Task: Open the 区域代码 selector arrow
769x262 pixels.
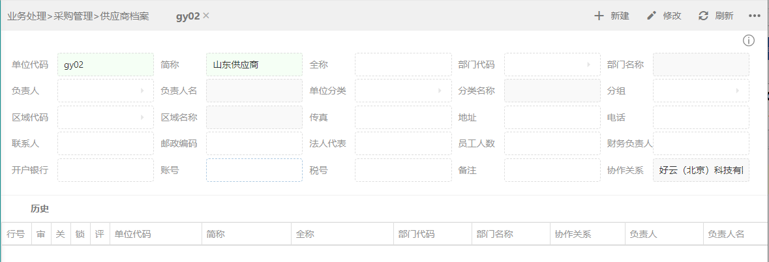Action: click(x=142, y=117)
